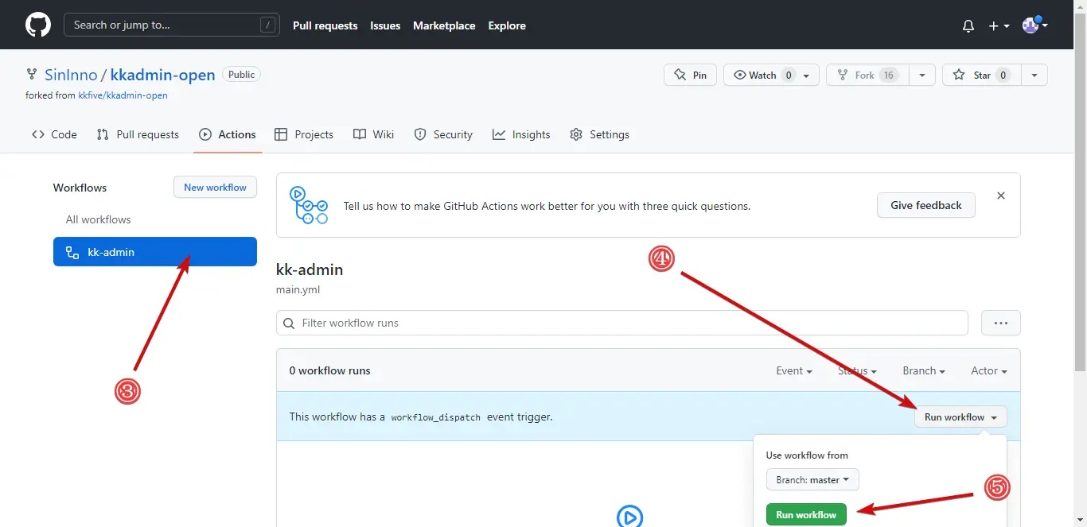Switch to the Wiki tab
The image size is (1087, 527).
coord(374,134)
